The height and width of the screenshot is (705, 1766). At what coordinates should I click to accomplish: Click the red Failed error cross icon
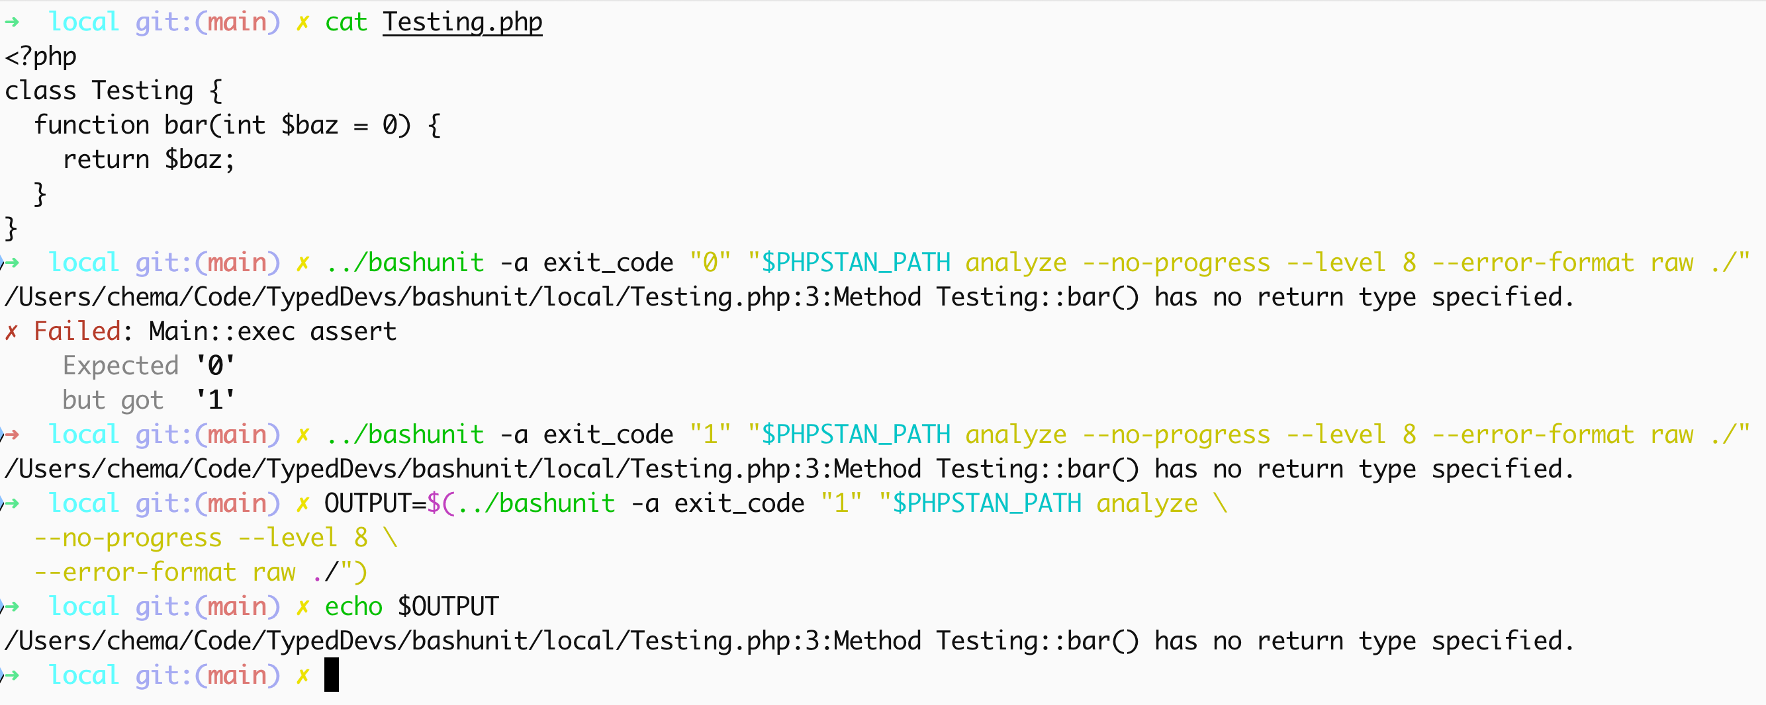click(x=11, y=332)
